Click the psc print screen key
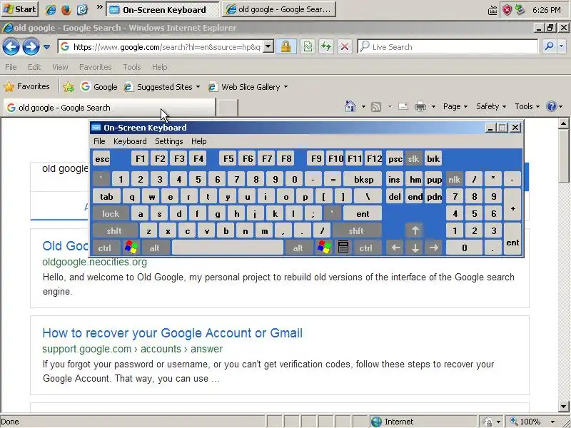 click(x=395, y=158)
